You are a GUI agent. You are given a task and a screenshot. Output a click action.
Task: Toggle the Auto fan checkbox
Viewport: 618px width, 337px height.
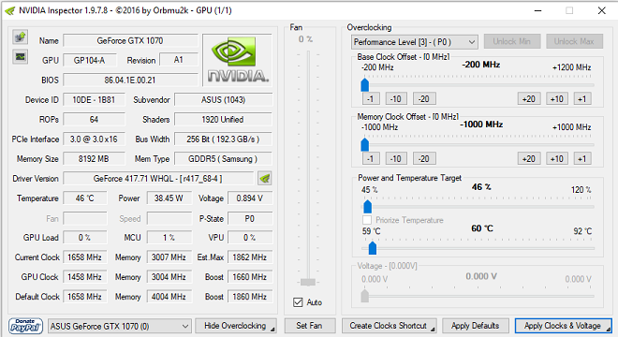click(298, 302)
